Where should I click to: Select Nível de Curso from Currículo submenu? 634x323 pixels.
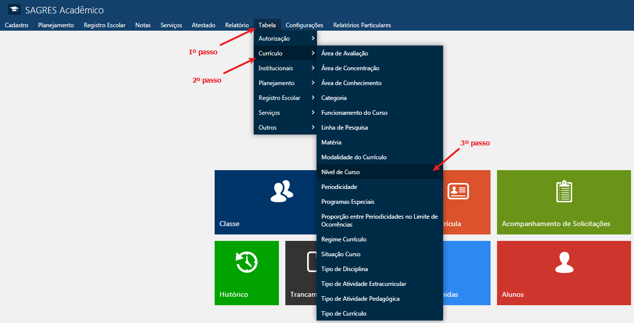coord(341,172)
